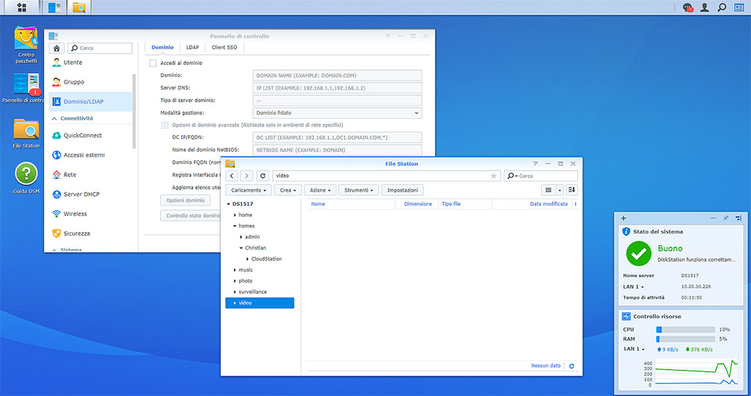Click the File Station refresh button

point(263,176)
